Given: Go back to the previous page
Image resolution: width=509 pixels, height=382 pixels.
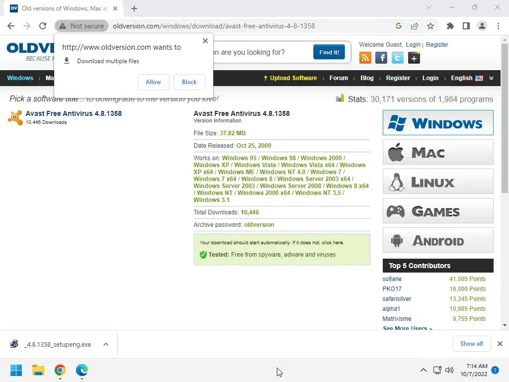Looking at the screenshot, I should coord(11,26).
